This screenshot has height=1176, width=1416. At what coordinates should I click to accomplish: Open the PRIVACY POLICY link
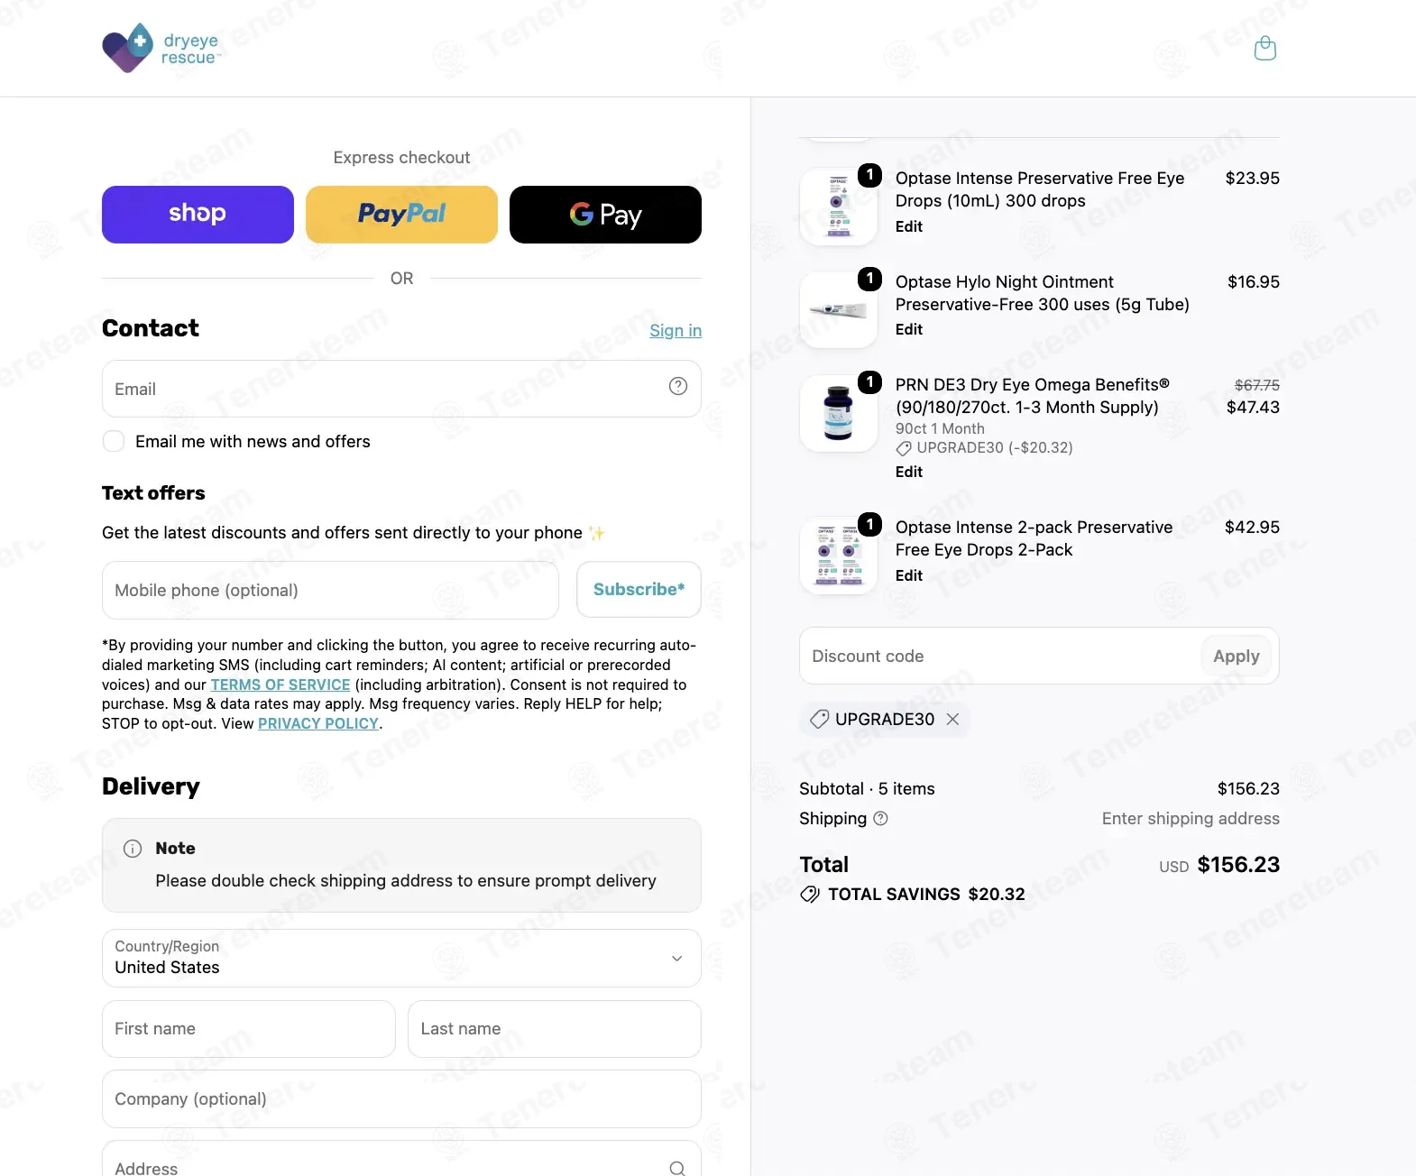pyautogui.click(x=318, y=723)
